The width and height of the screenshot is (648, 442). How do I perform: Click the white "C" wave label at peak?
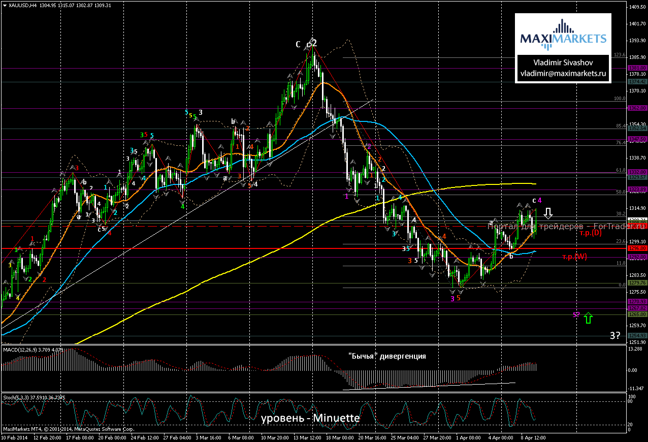[298, 44]
